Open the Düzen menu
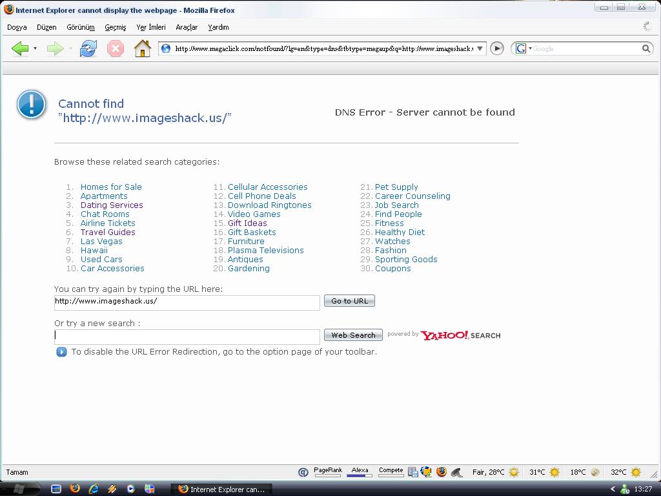This screenshot has height=496, width=661. (x=46, y=27)
